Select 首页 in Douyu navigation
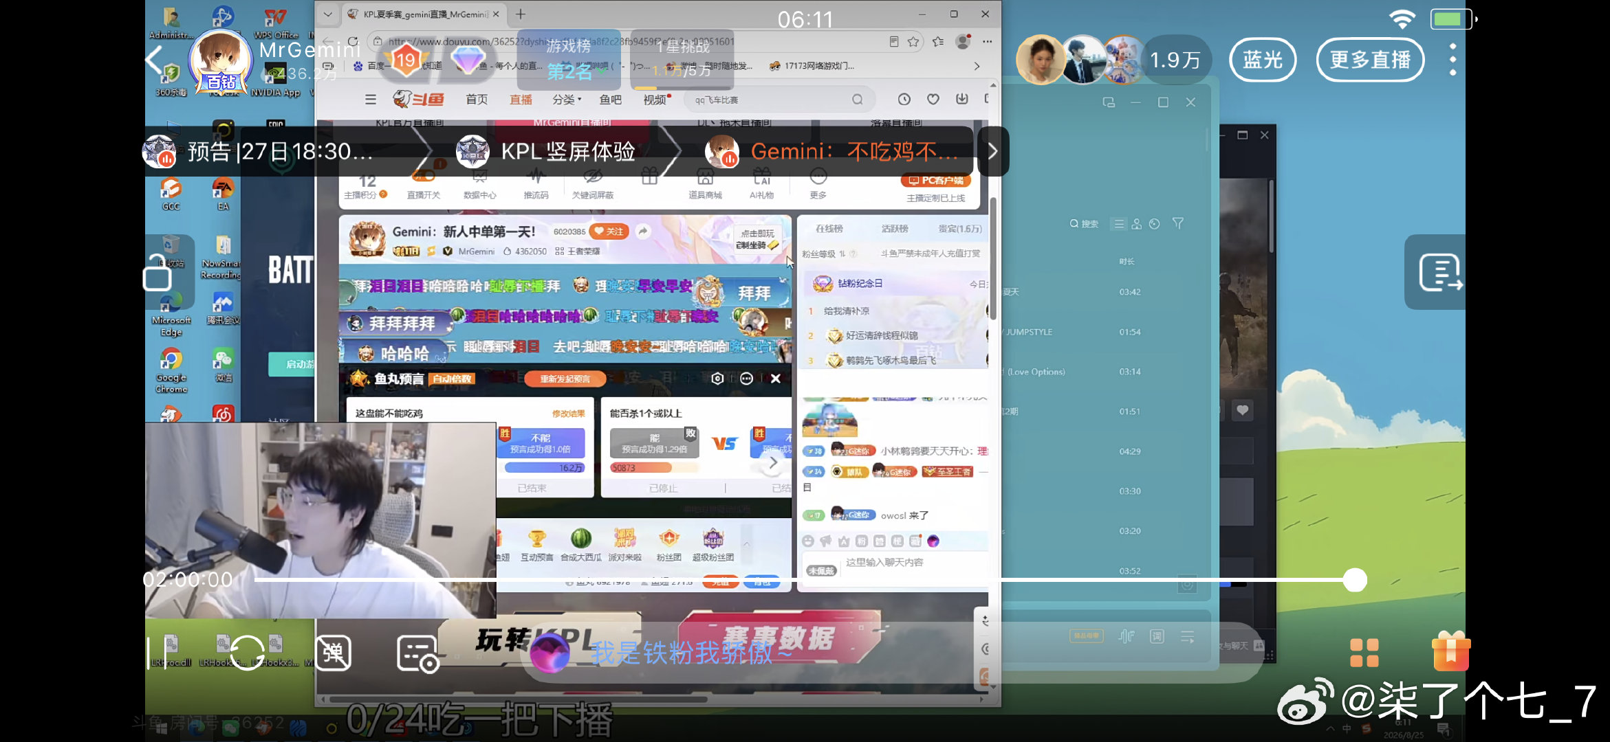 477,100
